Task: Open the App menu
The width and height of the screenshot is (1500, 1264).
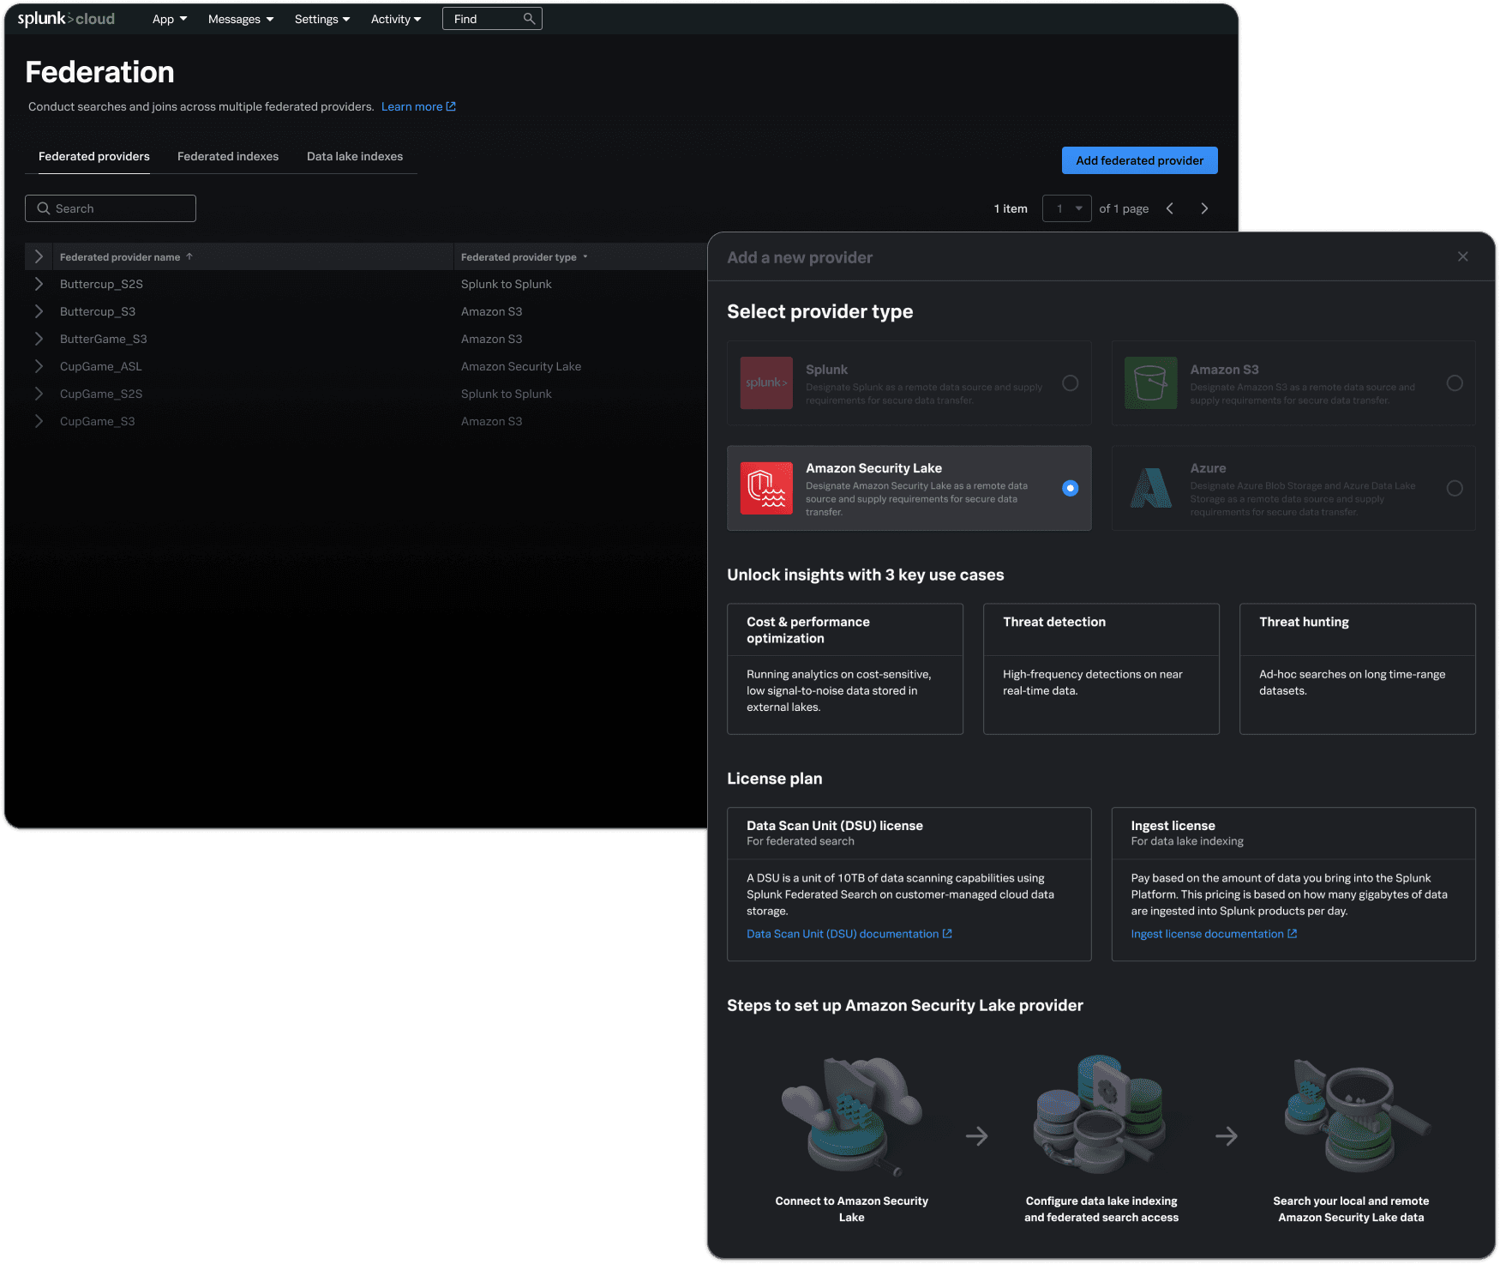Action: click(170, 19)
